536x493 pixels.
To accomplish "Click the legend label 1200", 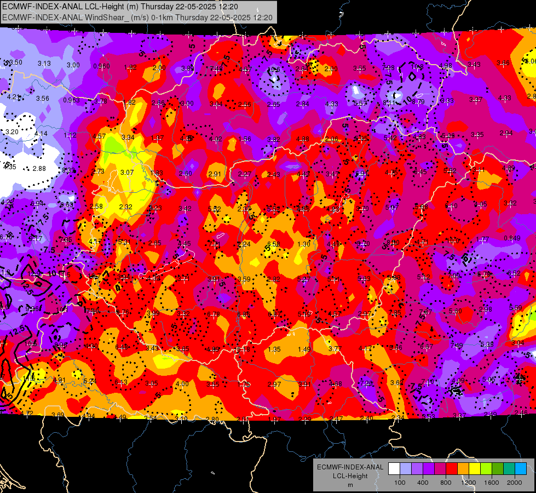I will (x=468, y=483).
